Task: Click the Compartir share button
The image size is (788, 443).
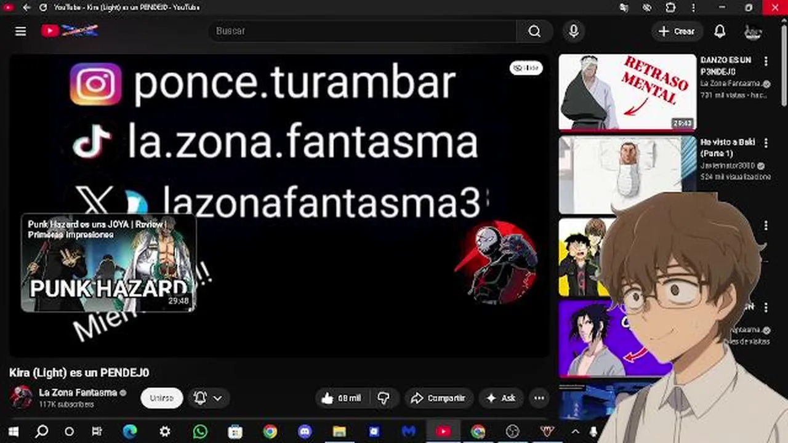Action: pyautogui.click(x=438, y=398)
